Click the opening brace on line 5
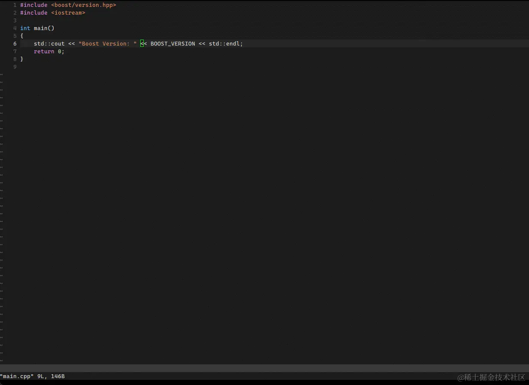 pyautogui.click(x=22, y=36)
